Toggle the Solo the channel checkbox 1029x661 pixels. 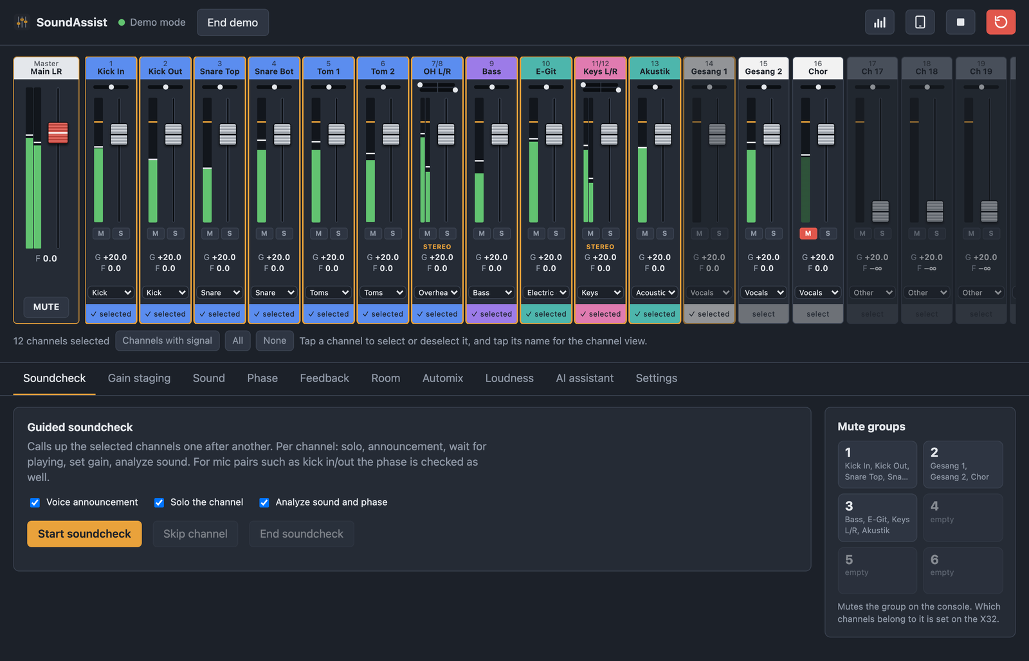click(x=159, y=502)
